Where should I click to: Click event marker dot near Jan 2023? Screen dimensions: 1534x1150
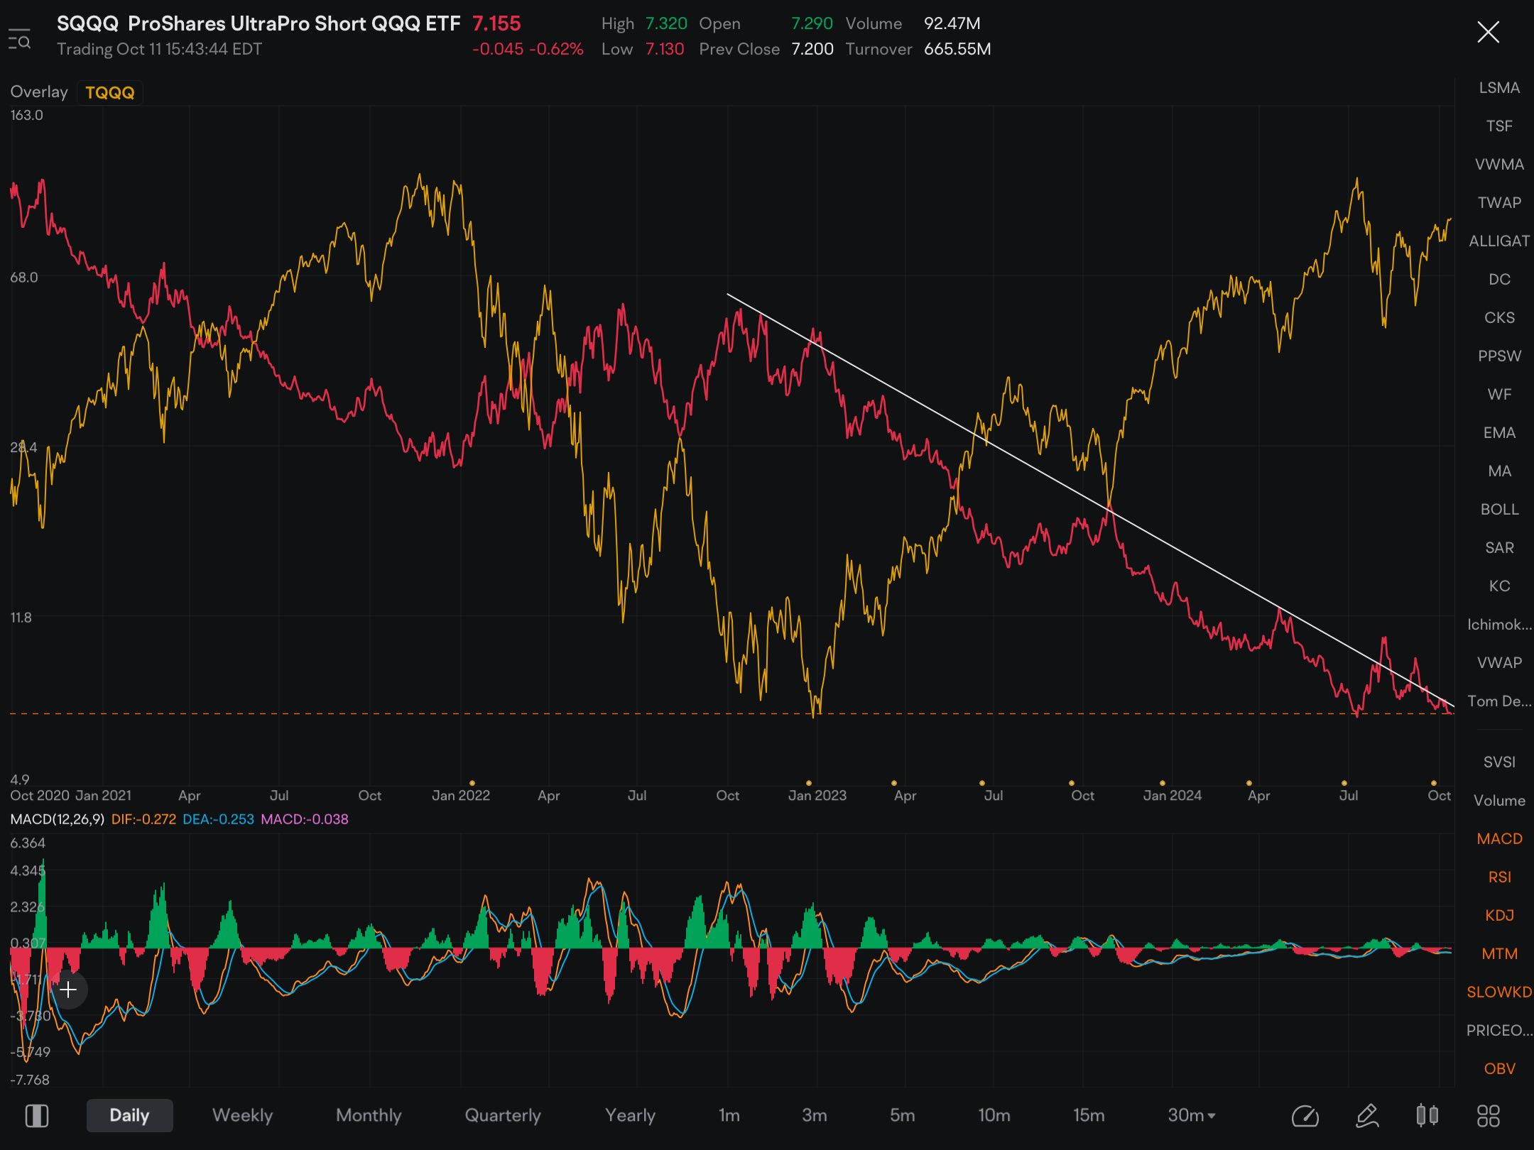808,783
